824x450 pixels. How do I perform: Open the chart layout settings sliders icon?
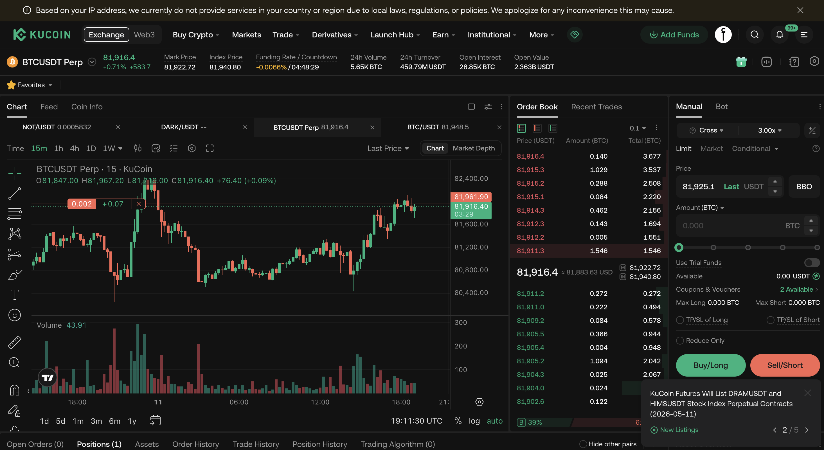click(x=488, y=107)
